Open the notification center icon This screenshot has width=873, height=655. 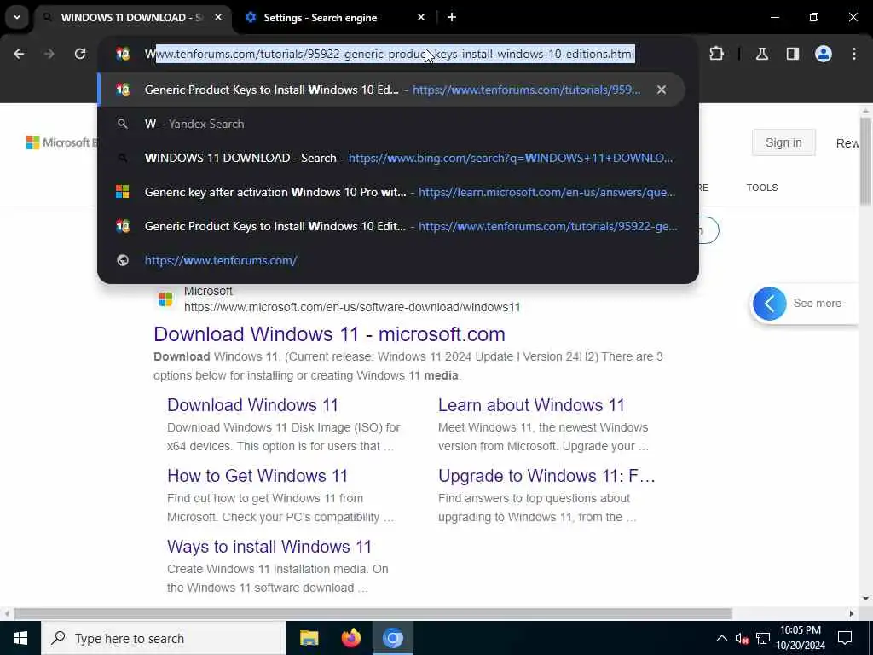[845, 638]
